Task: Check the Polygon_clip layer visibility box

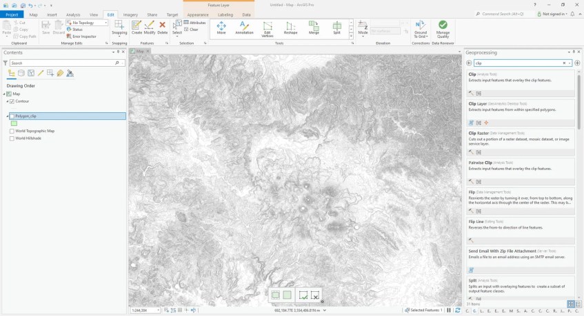Action: pos(12,116)
